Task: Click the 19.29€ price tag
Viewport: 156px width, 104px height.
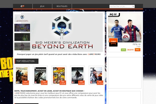Action: tap(81, 83)
